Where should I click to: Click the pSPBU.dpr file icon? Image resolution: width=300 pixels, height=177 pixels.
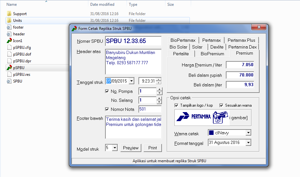[9, 61]
